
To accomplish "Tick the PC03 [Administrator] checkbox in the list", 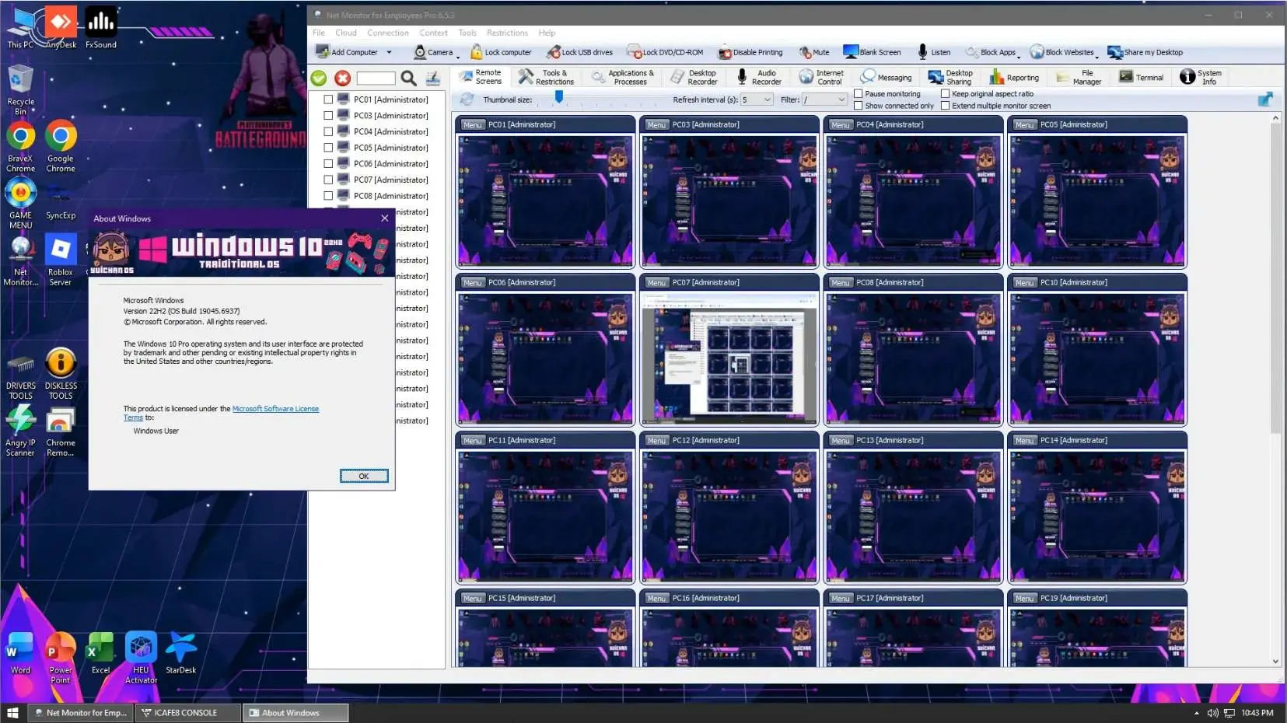I will point(328,116).
